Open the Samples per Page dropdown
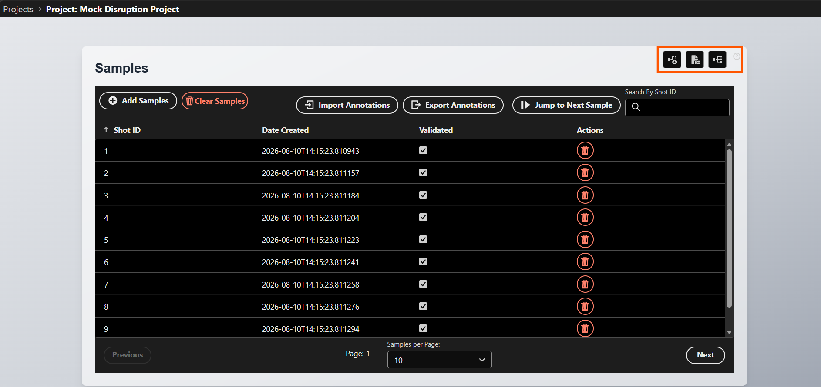This screenshot has width=821, height=387. (x=440, y=360)
